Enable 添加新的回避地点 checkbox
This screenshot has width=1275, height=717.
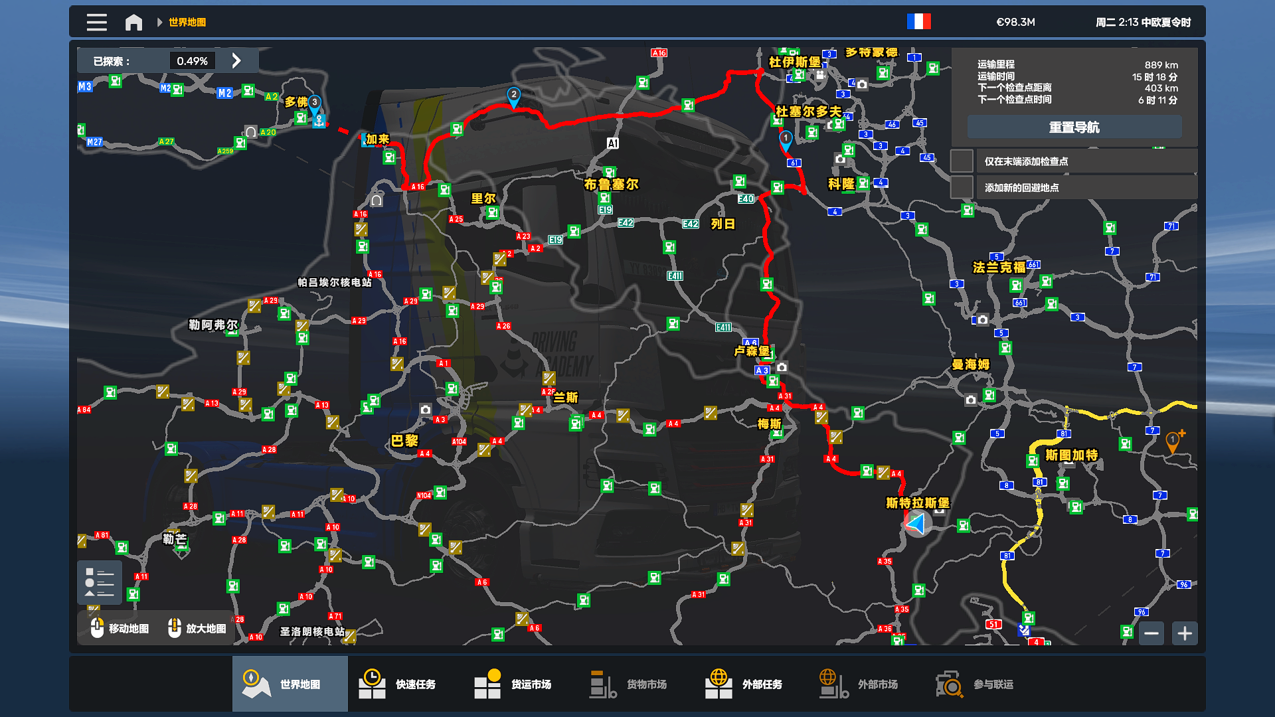click(x=962, y=187)
